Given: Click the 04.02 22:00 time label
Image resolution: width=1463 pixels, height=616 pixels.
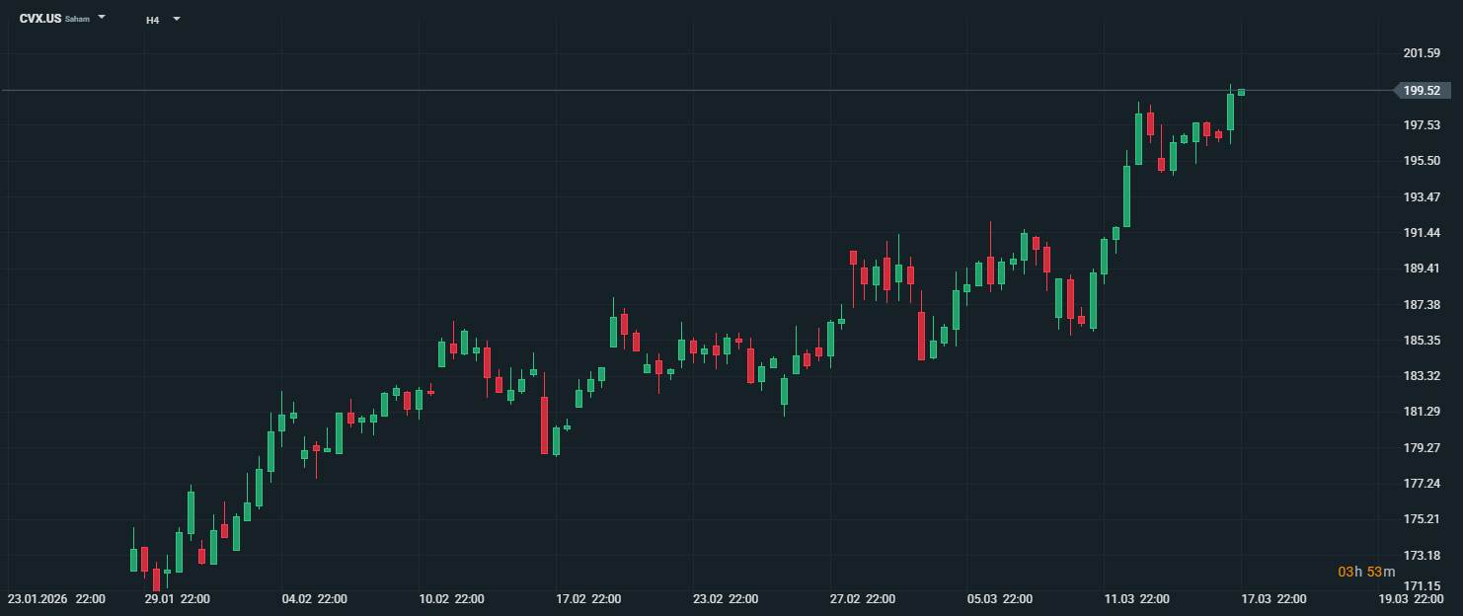Looking at the screenshot, I should click(314, 599).
